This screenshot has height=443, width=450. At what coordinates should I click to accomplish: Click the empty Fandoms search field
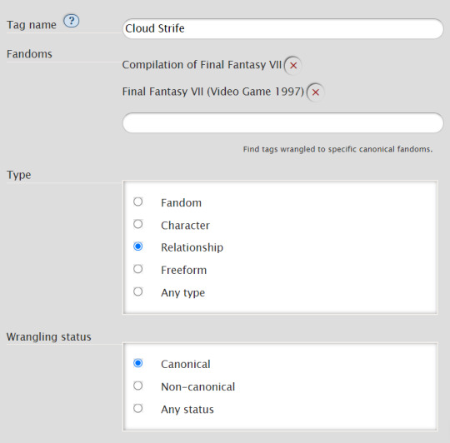(x=283, y=122)
